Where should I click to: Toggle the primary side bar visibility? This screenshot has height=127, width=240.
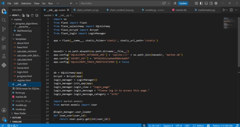click(x=201, y=3)
